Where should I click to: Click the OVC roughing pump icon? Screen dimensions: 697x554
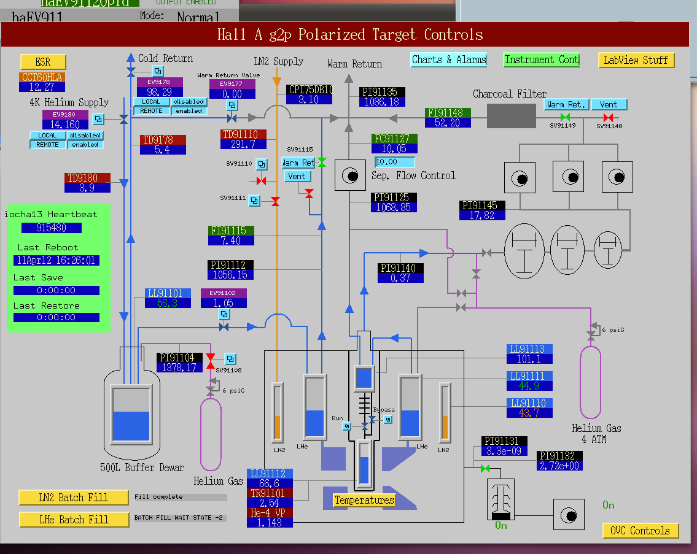click(x=569, y=515)
